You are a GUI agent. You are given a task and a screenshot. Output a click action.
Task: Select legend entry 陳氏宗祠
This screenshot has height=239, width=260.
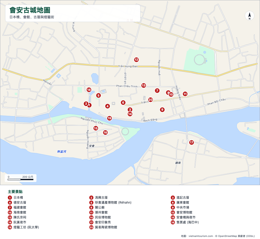[x=20, y=217]
